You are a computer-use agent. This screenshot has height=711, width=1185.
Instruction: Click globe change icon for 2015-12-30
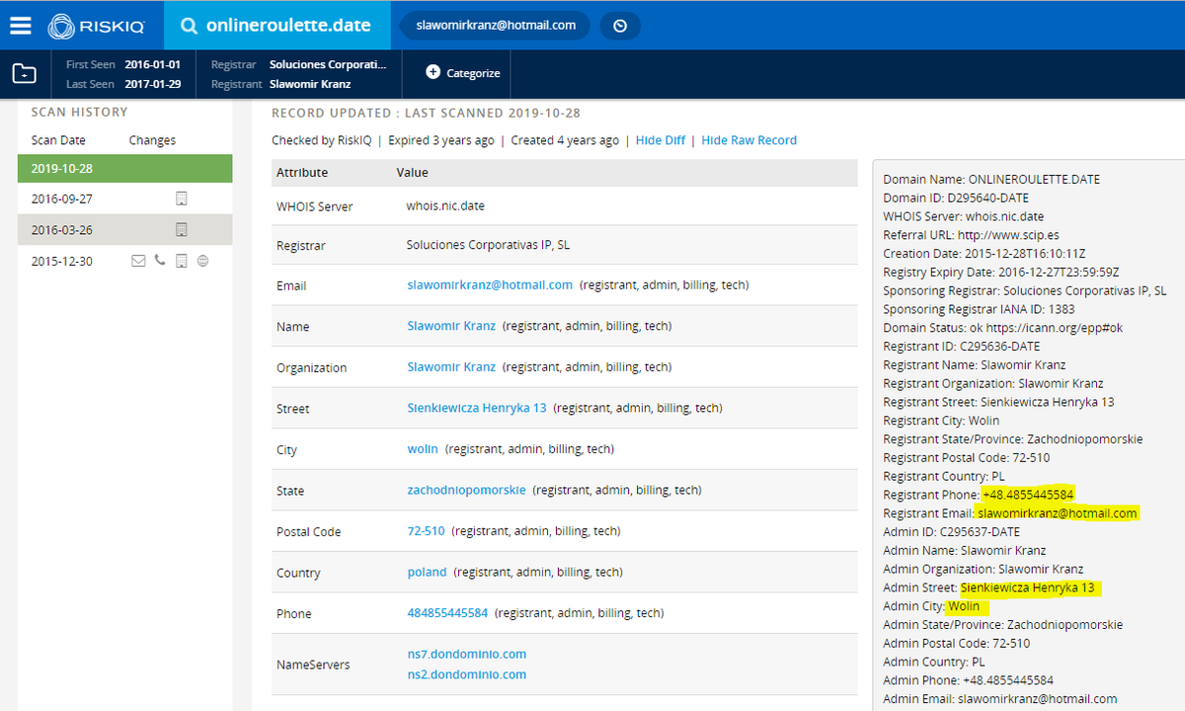(x=202, y=261)
